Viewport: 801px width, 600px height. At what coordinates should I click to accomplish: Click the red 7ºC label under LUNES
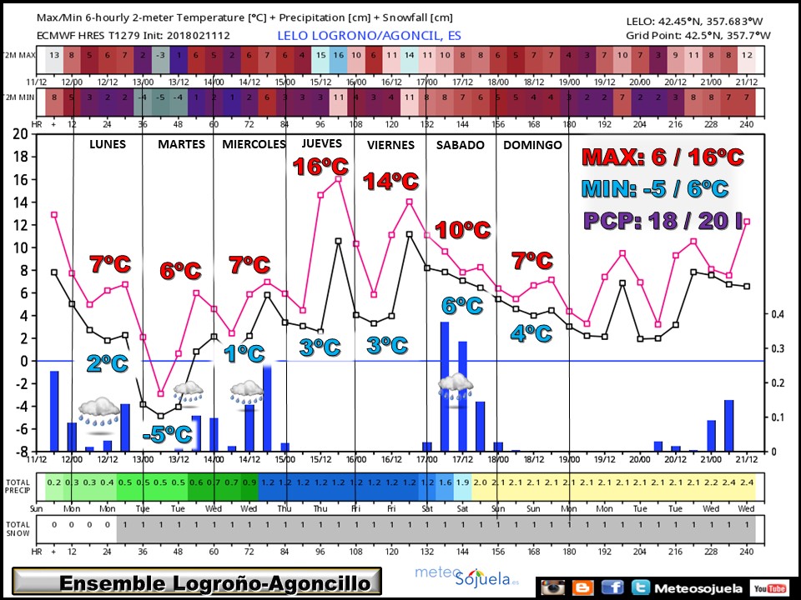[x=110, y=264]
